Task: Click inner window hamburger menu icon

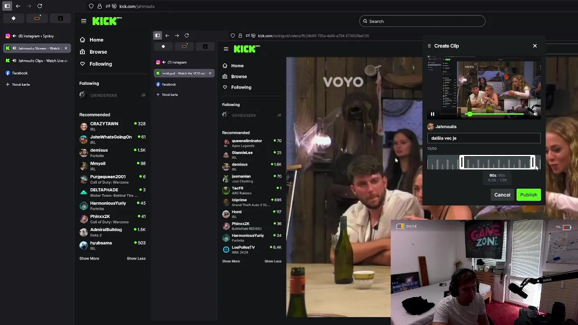Action: 226,49
